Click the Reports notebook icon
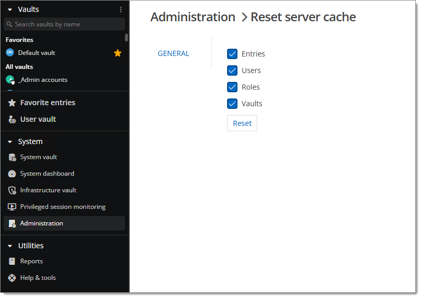Viewport: 421px width, 298px height. coord(12,261)
